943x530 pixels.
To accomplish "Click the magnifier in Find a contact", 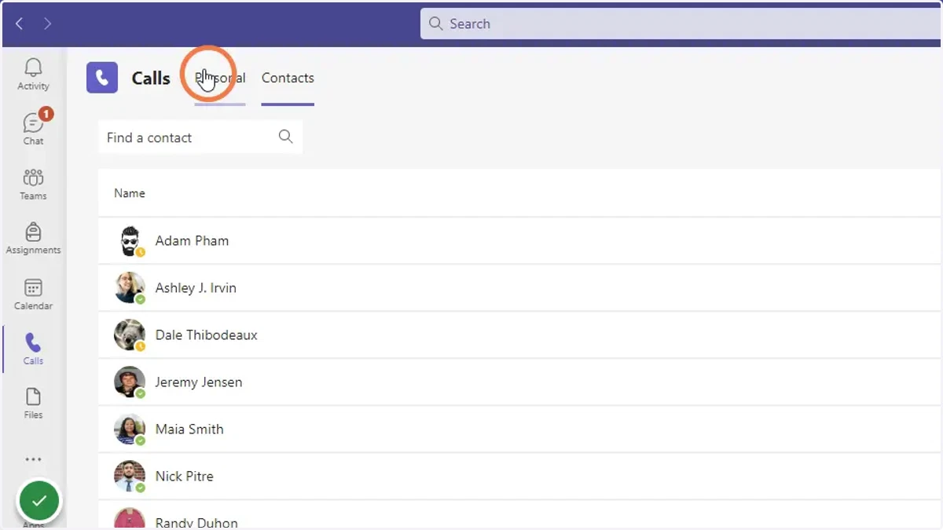I will [285, 137].
